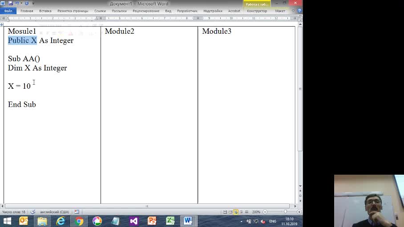This screenshot has width=404, height=227.
Task: Click the word count 'Число слов: 18'
Action: (14, 212)
